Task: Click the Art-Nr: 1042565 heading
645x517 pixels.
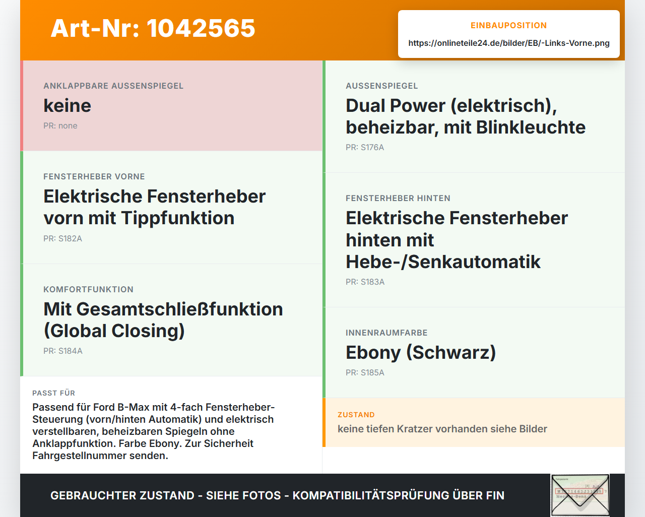Action: [x=153, y=28]
